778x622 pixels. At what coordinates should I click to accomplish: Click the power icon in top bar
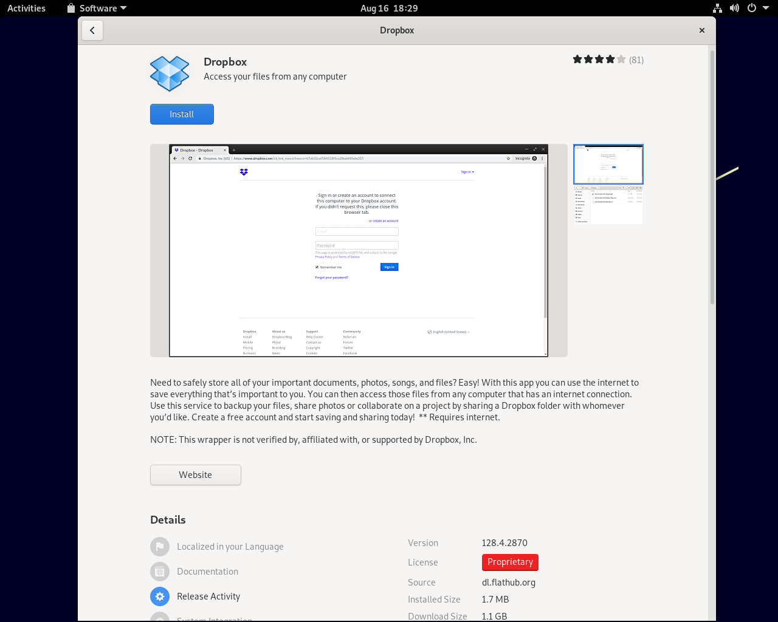pos(751,9)
